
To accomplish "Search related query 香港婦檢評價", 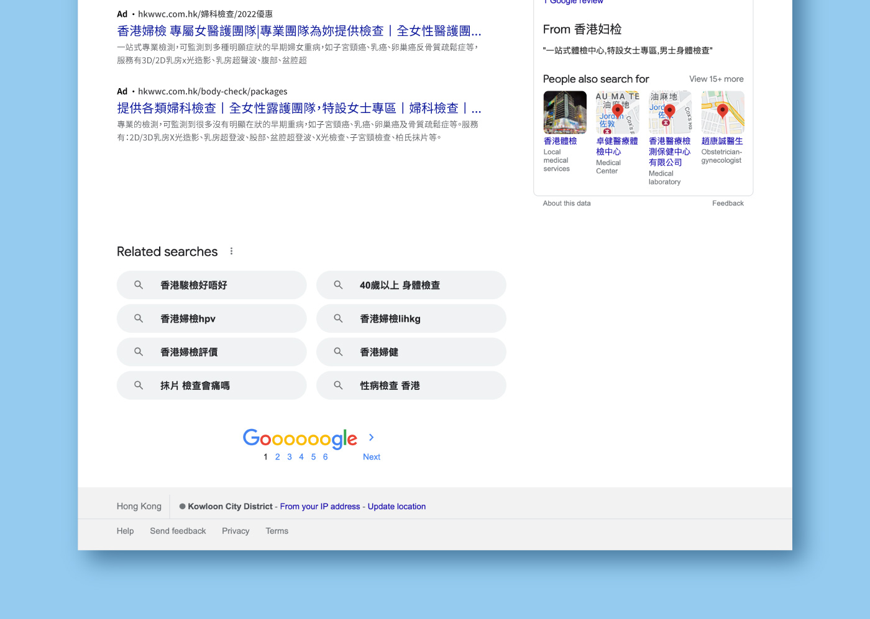I will (212, 352).
